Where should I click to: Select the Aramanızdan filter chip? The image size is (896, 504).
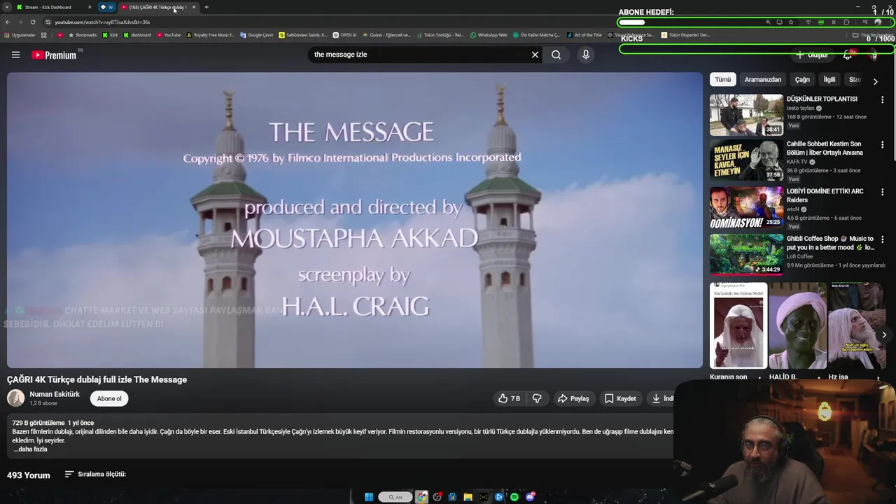tap(762, 80)
